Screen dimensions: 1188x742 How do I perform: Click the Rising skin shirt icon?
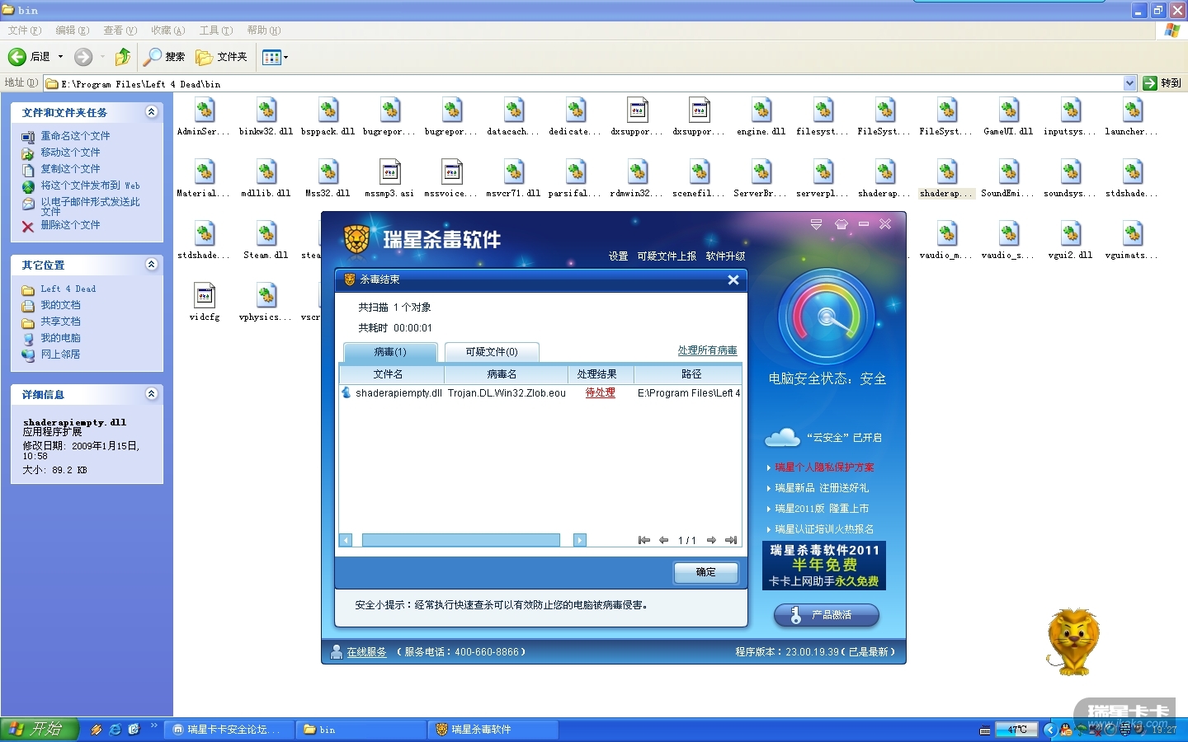[841, 224]
